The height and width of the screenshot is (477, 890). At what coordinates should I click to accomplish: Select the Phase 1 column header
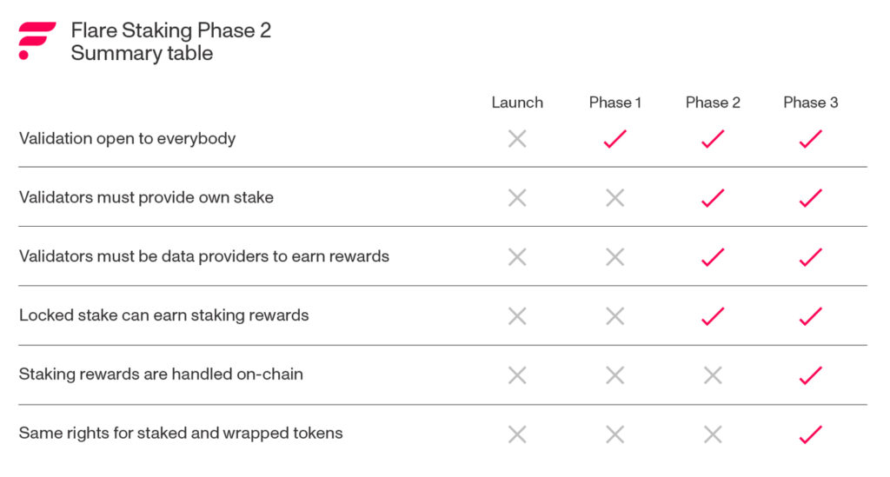click(x=615, y=103)
